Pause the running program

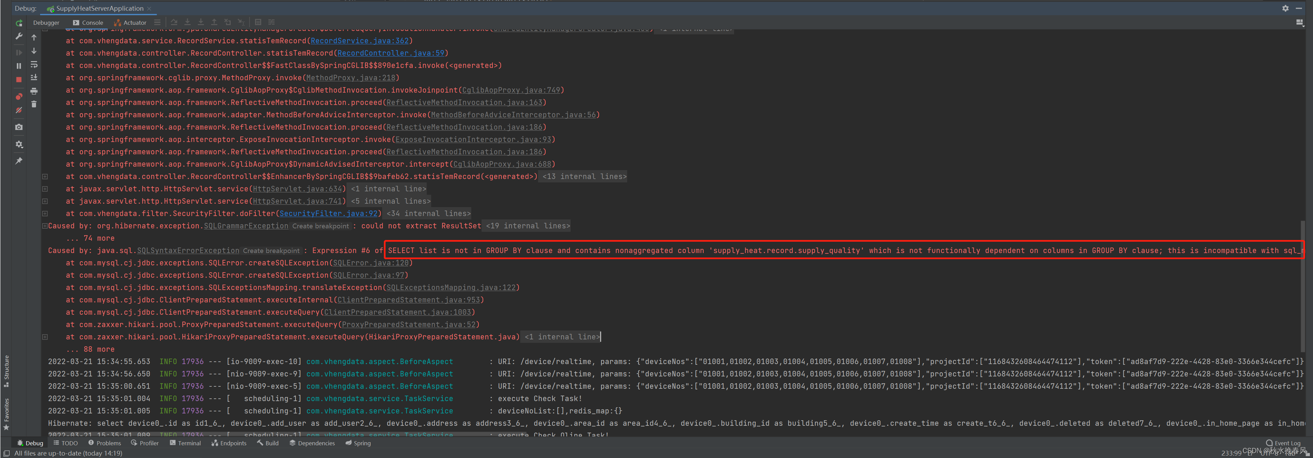point(19,66)
